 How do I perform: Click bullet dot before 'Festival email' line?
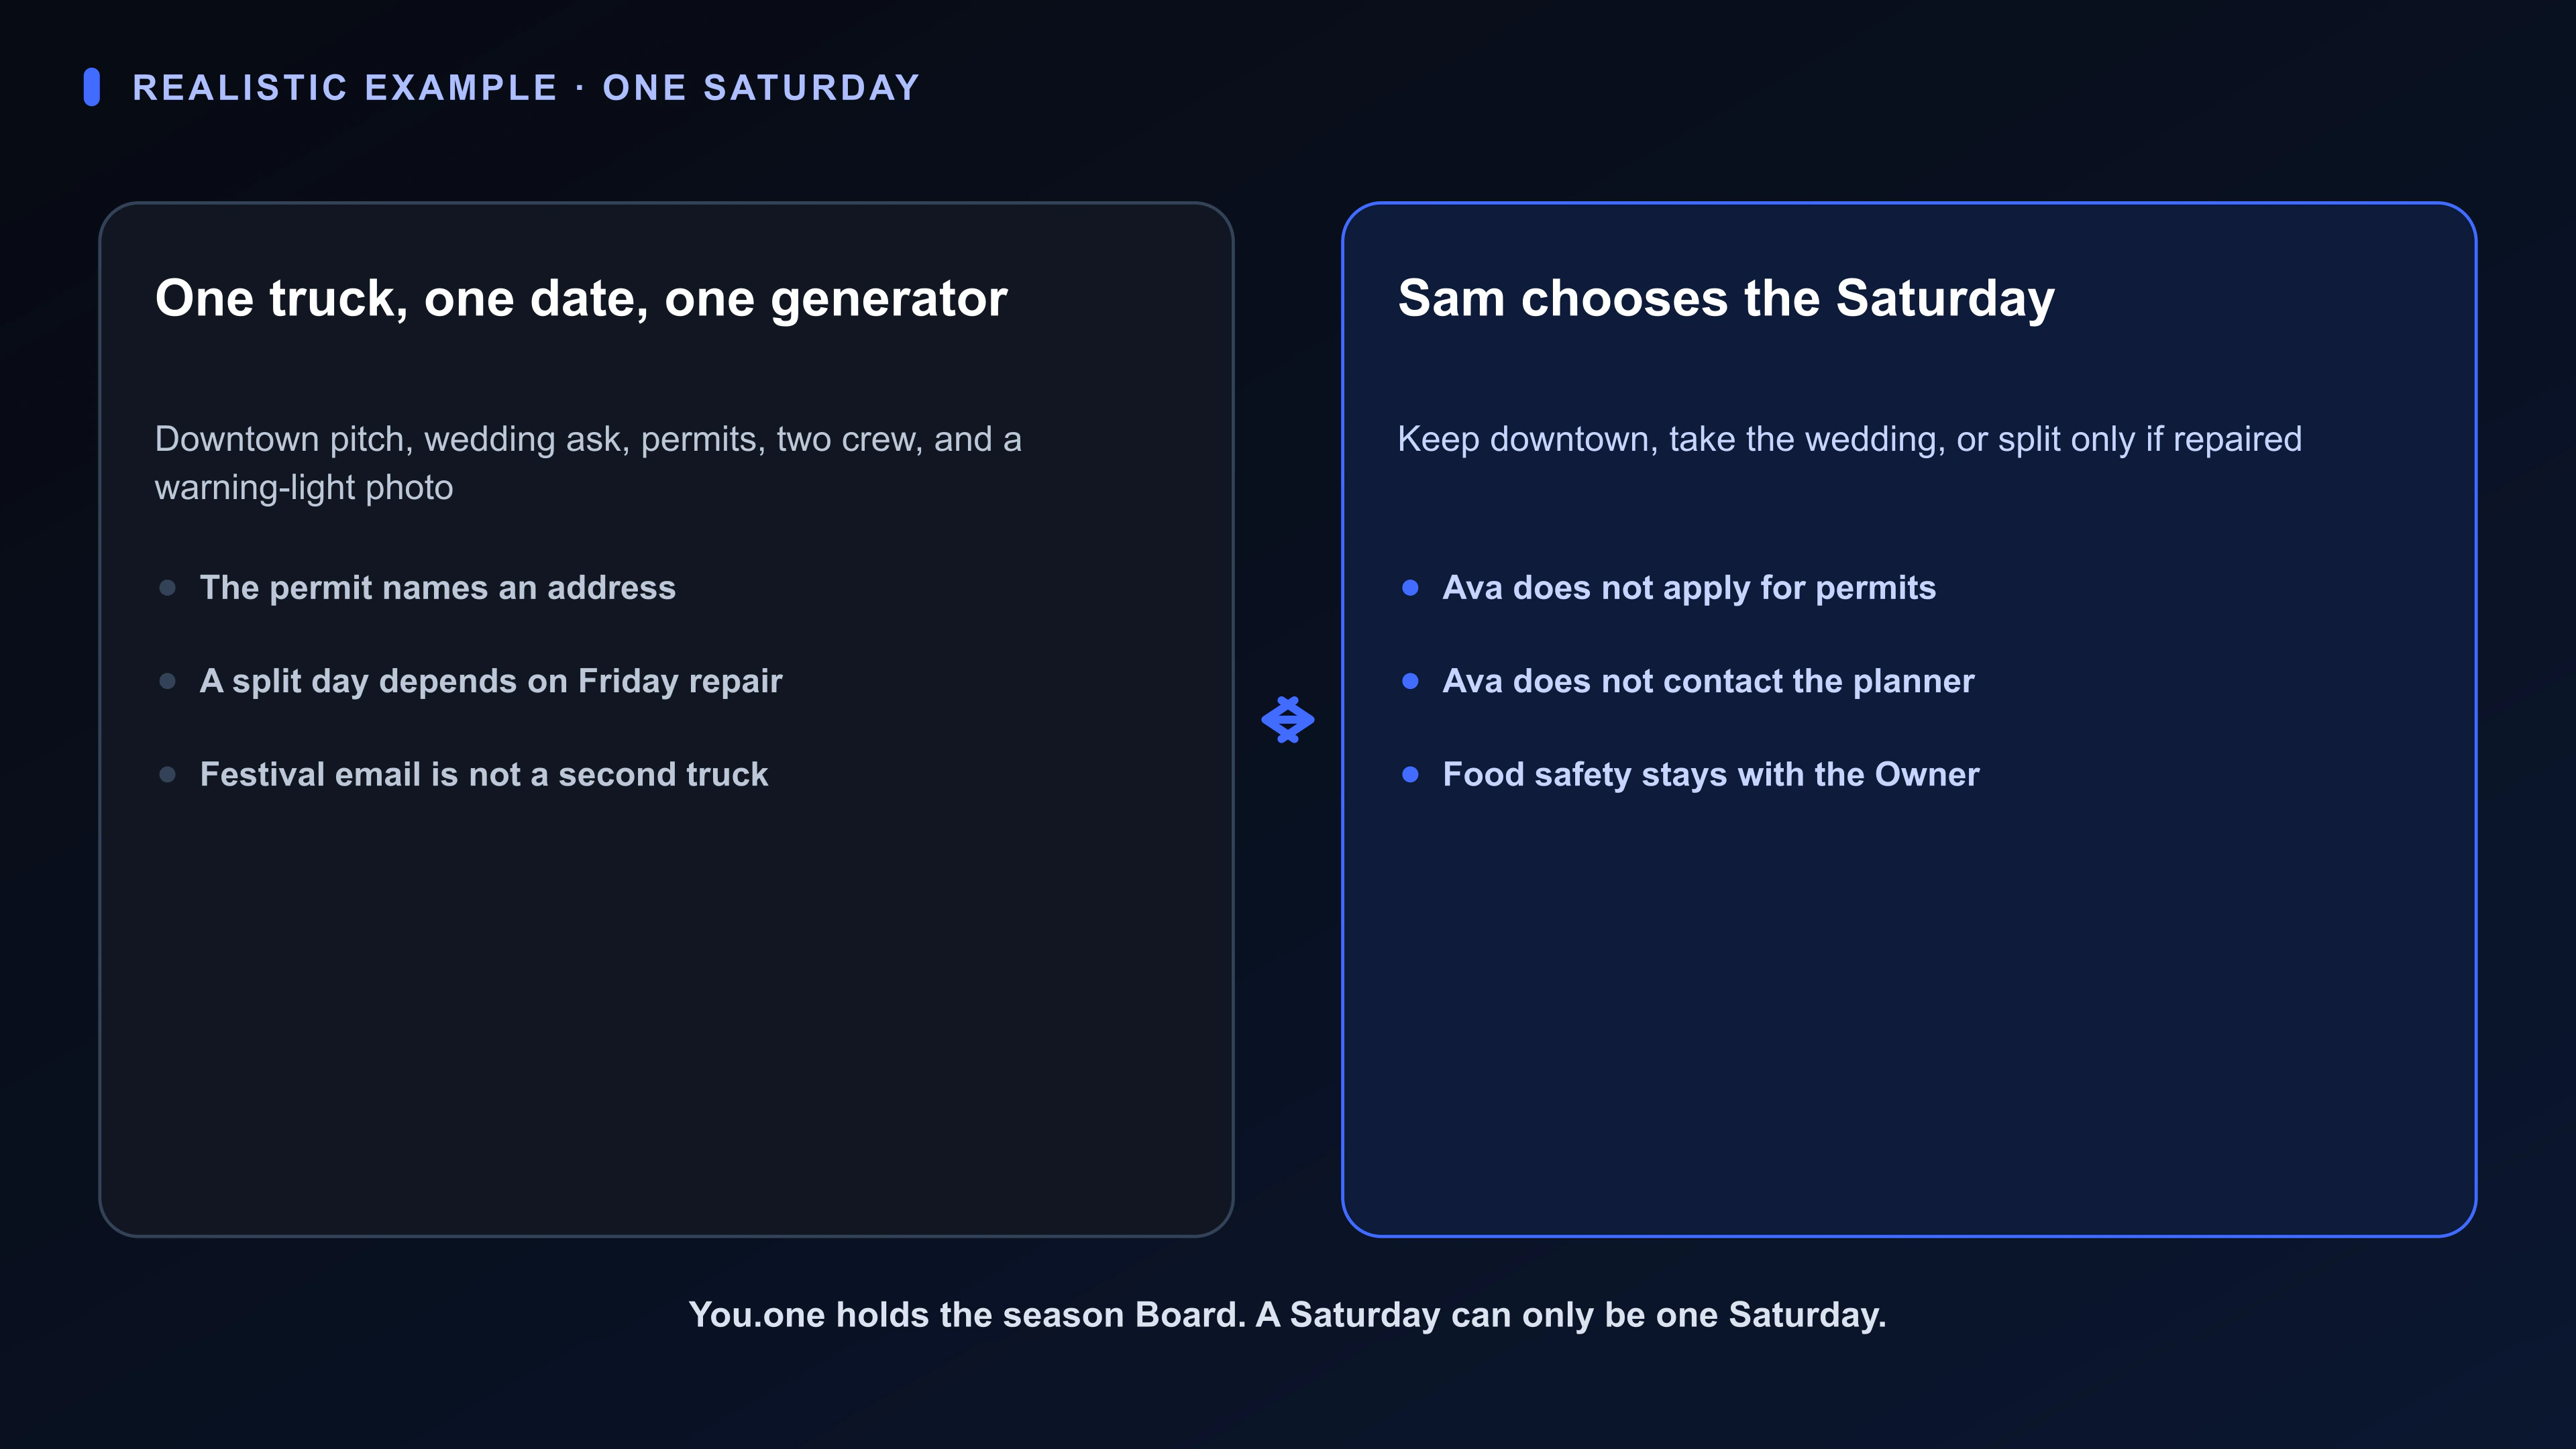[x=168, y=774]
